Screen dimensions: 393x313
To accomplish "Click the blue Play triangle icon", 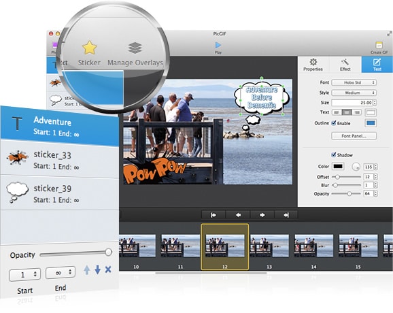I will click(x=218, y=45).
